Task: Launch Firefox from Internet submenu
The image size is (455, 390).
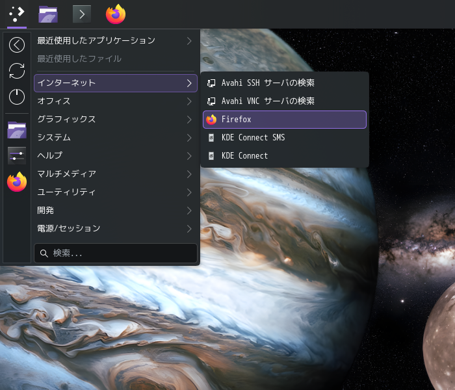Action: click(285, 119)
